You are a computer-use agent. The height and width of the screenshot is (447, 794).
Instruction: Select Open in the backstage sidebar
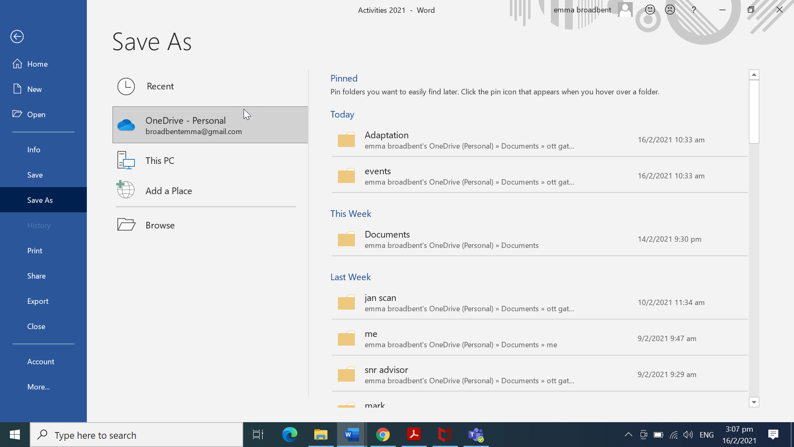coord(43,114)
